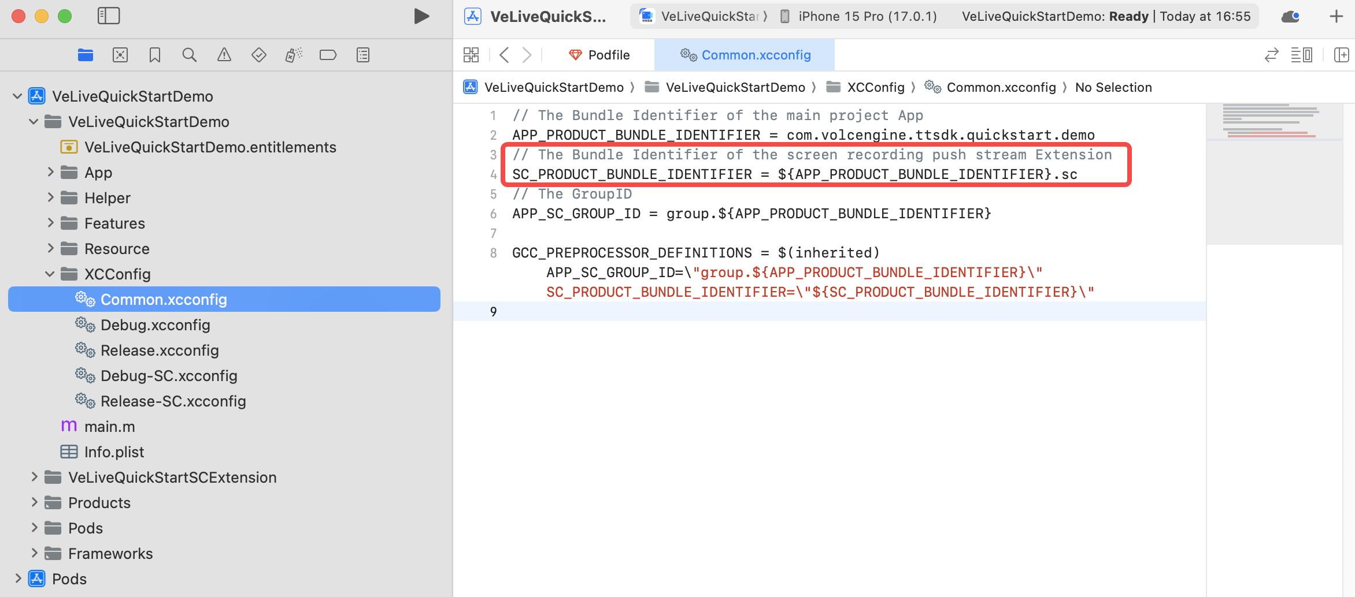Screen dimensions: 1355x597
Task: Open the editor options lines icon
Action: 1302,55
